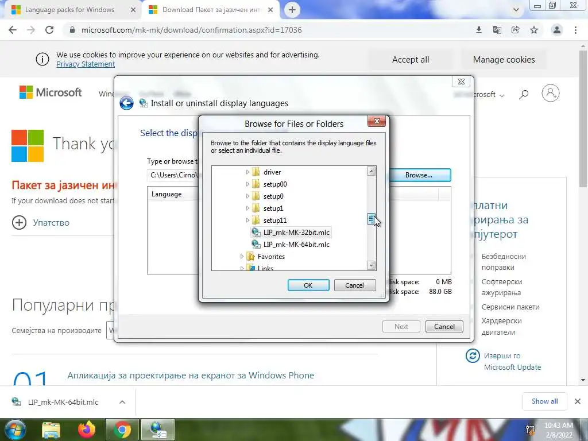The image size is (588, 441).
Task: Expand the Favorites tree node
Action: 242,257
